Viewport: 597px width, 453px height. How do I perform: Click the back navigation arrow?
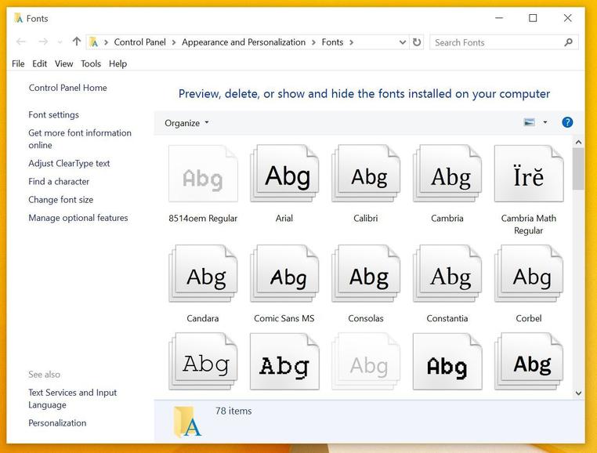click(21, 42)
